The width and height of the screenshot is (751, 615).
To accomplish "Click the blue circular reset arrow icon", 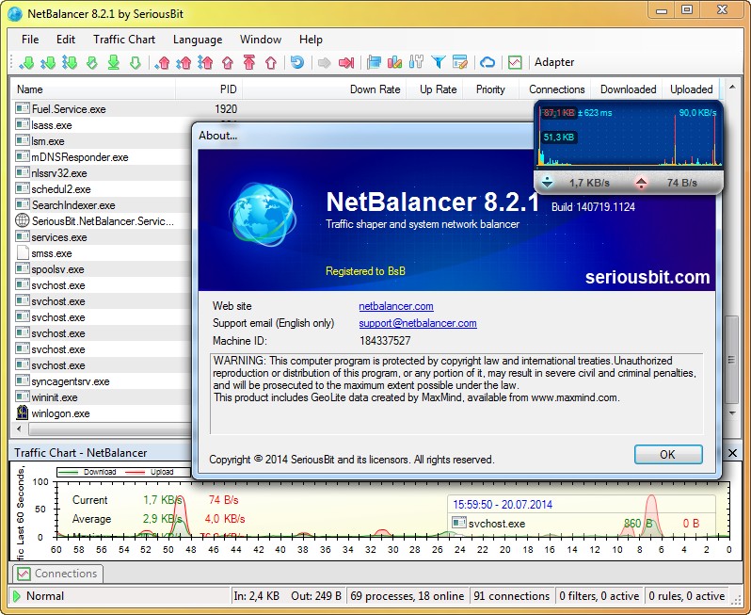I will [297, 62].
